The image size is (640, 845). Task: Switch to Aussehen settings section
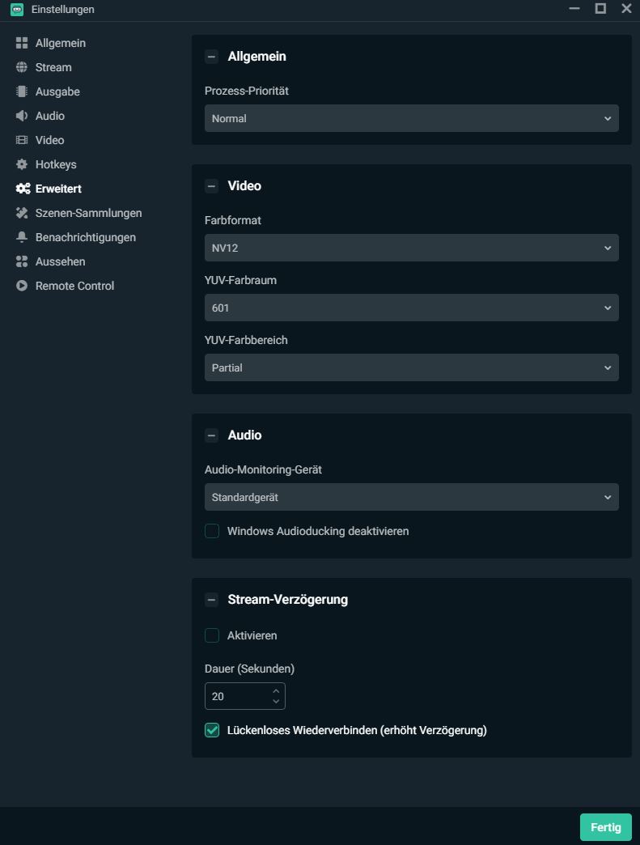click(x=60, y=261)
